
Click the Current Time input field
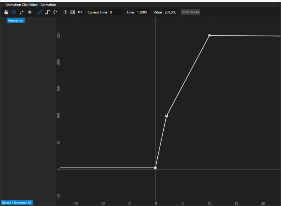(x=115, y=12)
